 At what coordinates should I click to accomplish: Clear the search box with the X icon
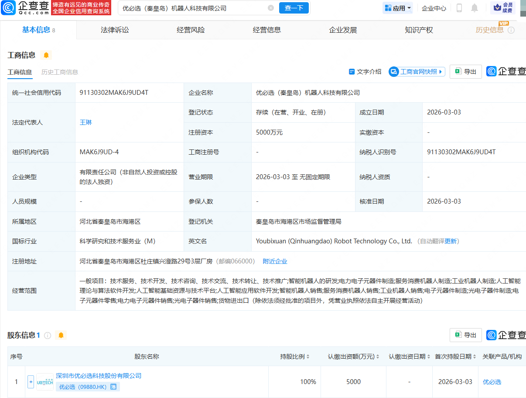[x=271, y=7]
